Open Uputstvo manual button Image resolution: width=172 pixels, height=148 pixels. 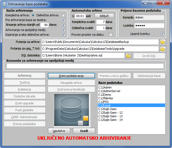pyautogui.click(x=59, y=131)
